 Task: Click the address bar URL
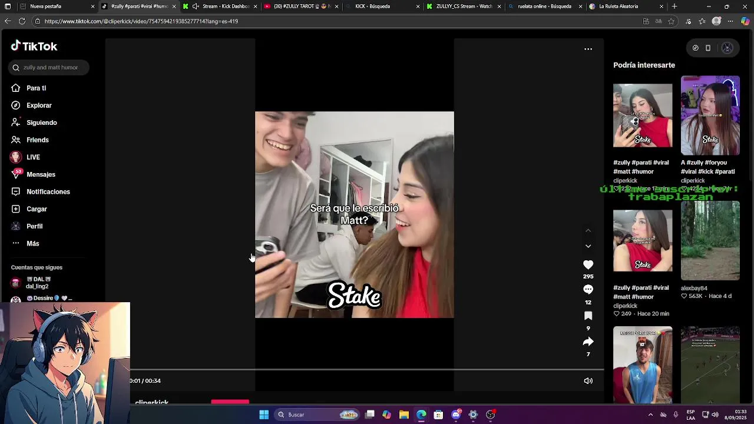[x=141, y=21]
